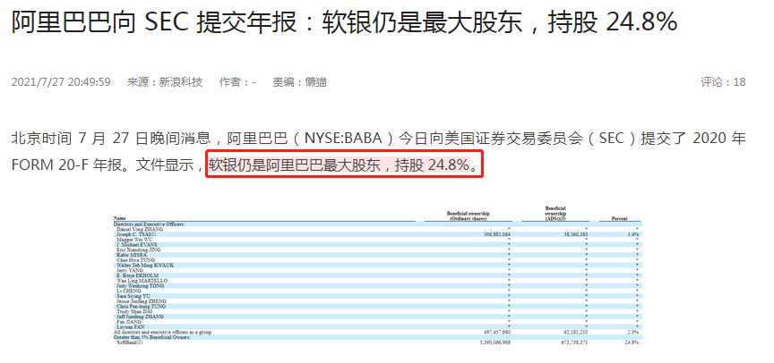Click the Jerry YANG row name
The height and width of the screenshot is (363, 774).
tap(130, 270)
